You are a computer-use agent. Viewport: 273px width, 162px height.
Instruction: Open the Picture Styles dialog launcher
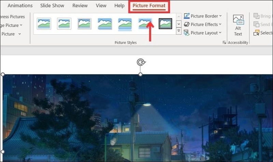[x=224, y=43]
